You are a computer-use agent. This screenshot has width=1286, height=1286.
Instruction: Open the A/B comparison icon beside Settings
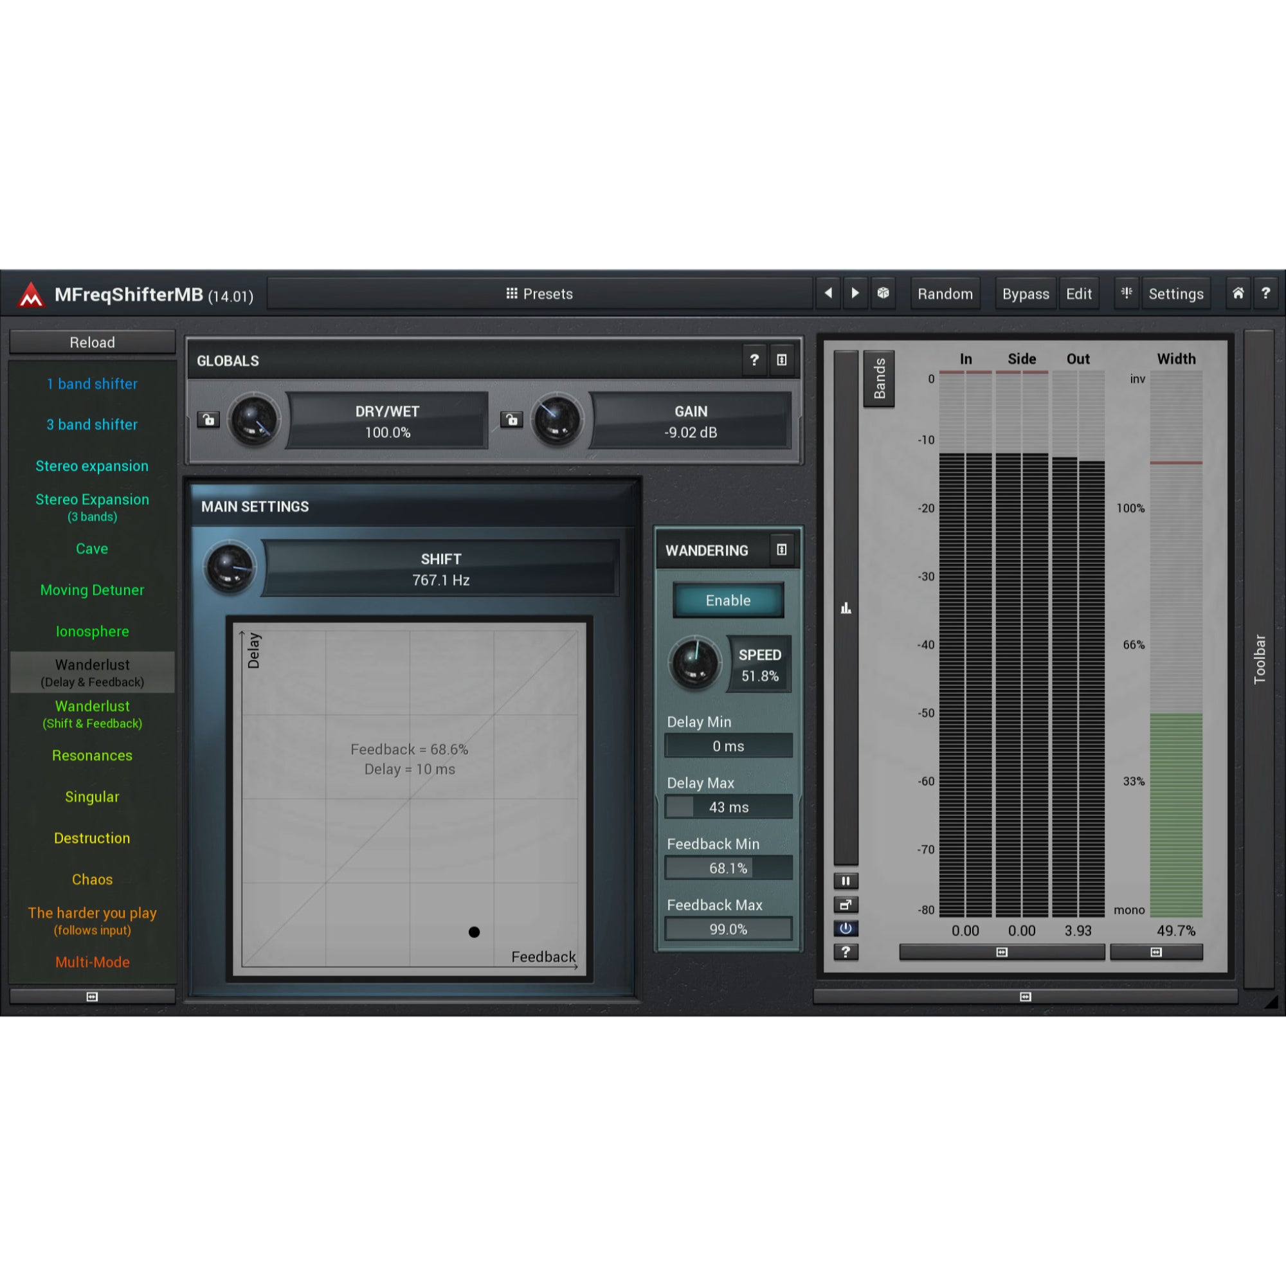(1127, 294)
